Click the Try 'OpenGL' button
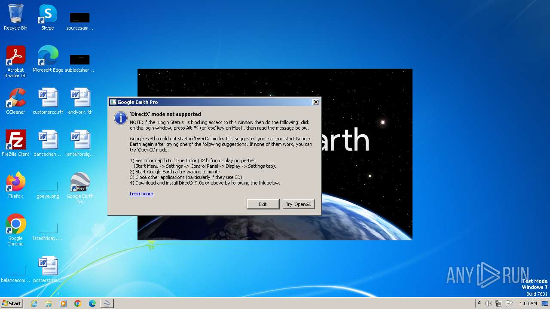The width and height of the screenshot is (550, 309). click(x=298, y=204)
